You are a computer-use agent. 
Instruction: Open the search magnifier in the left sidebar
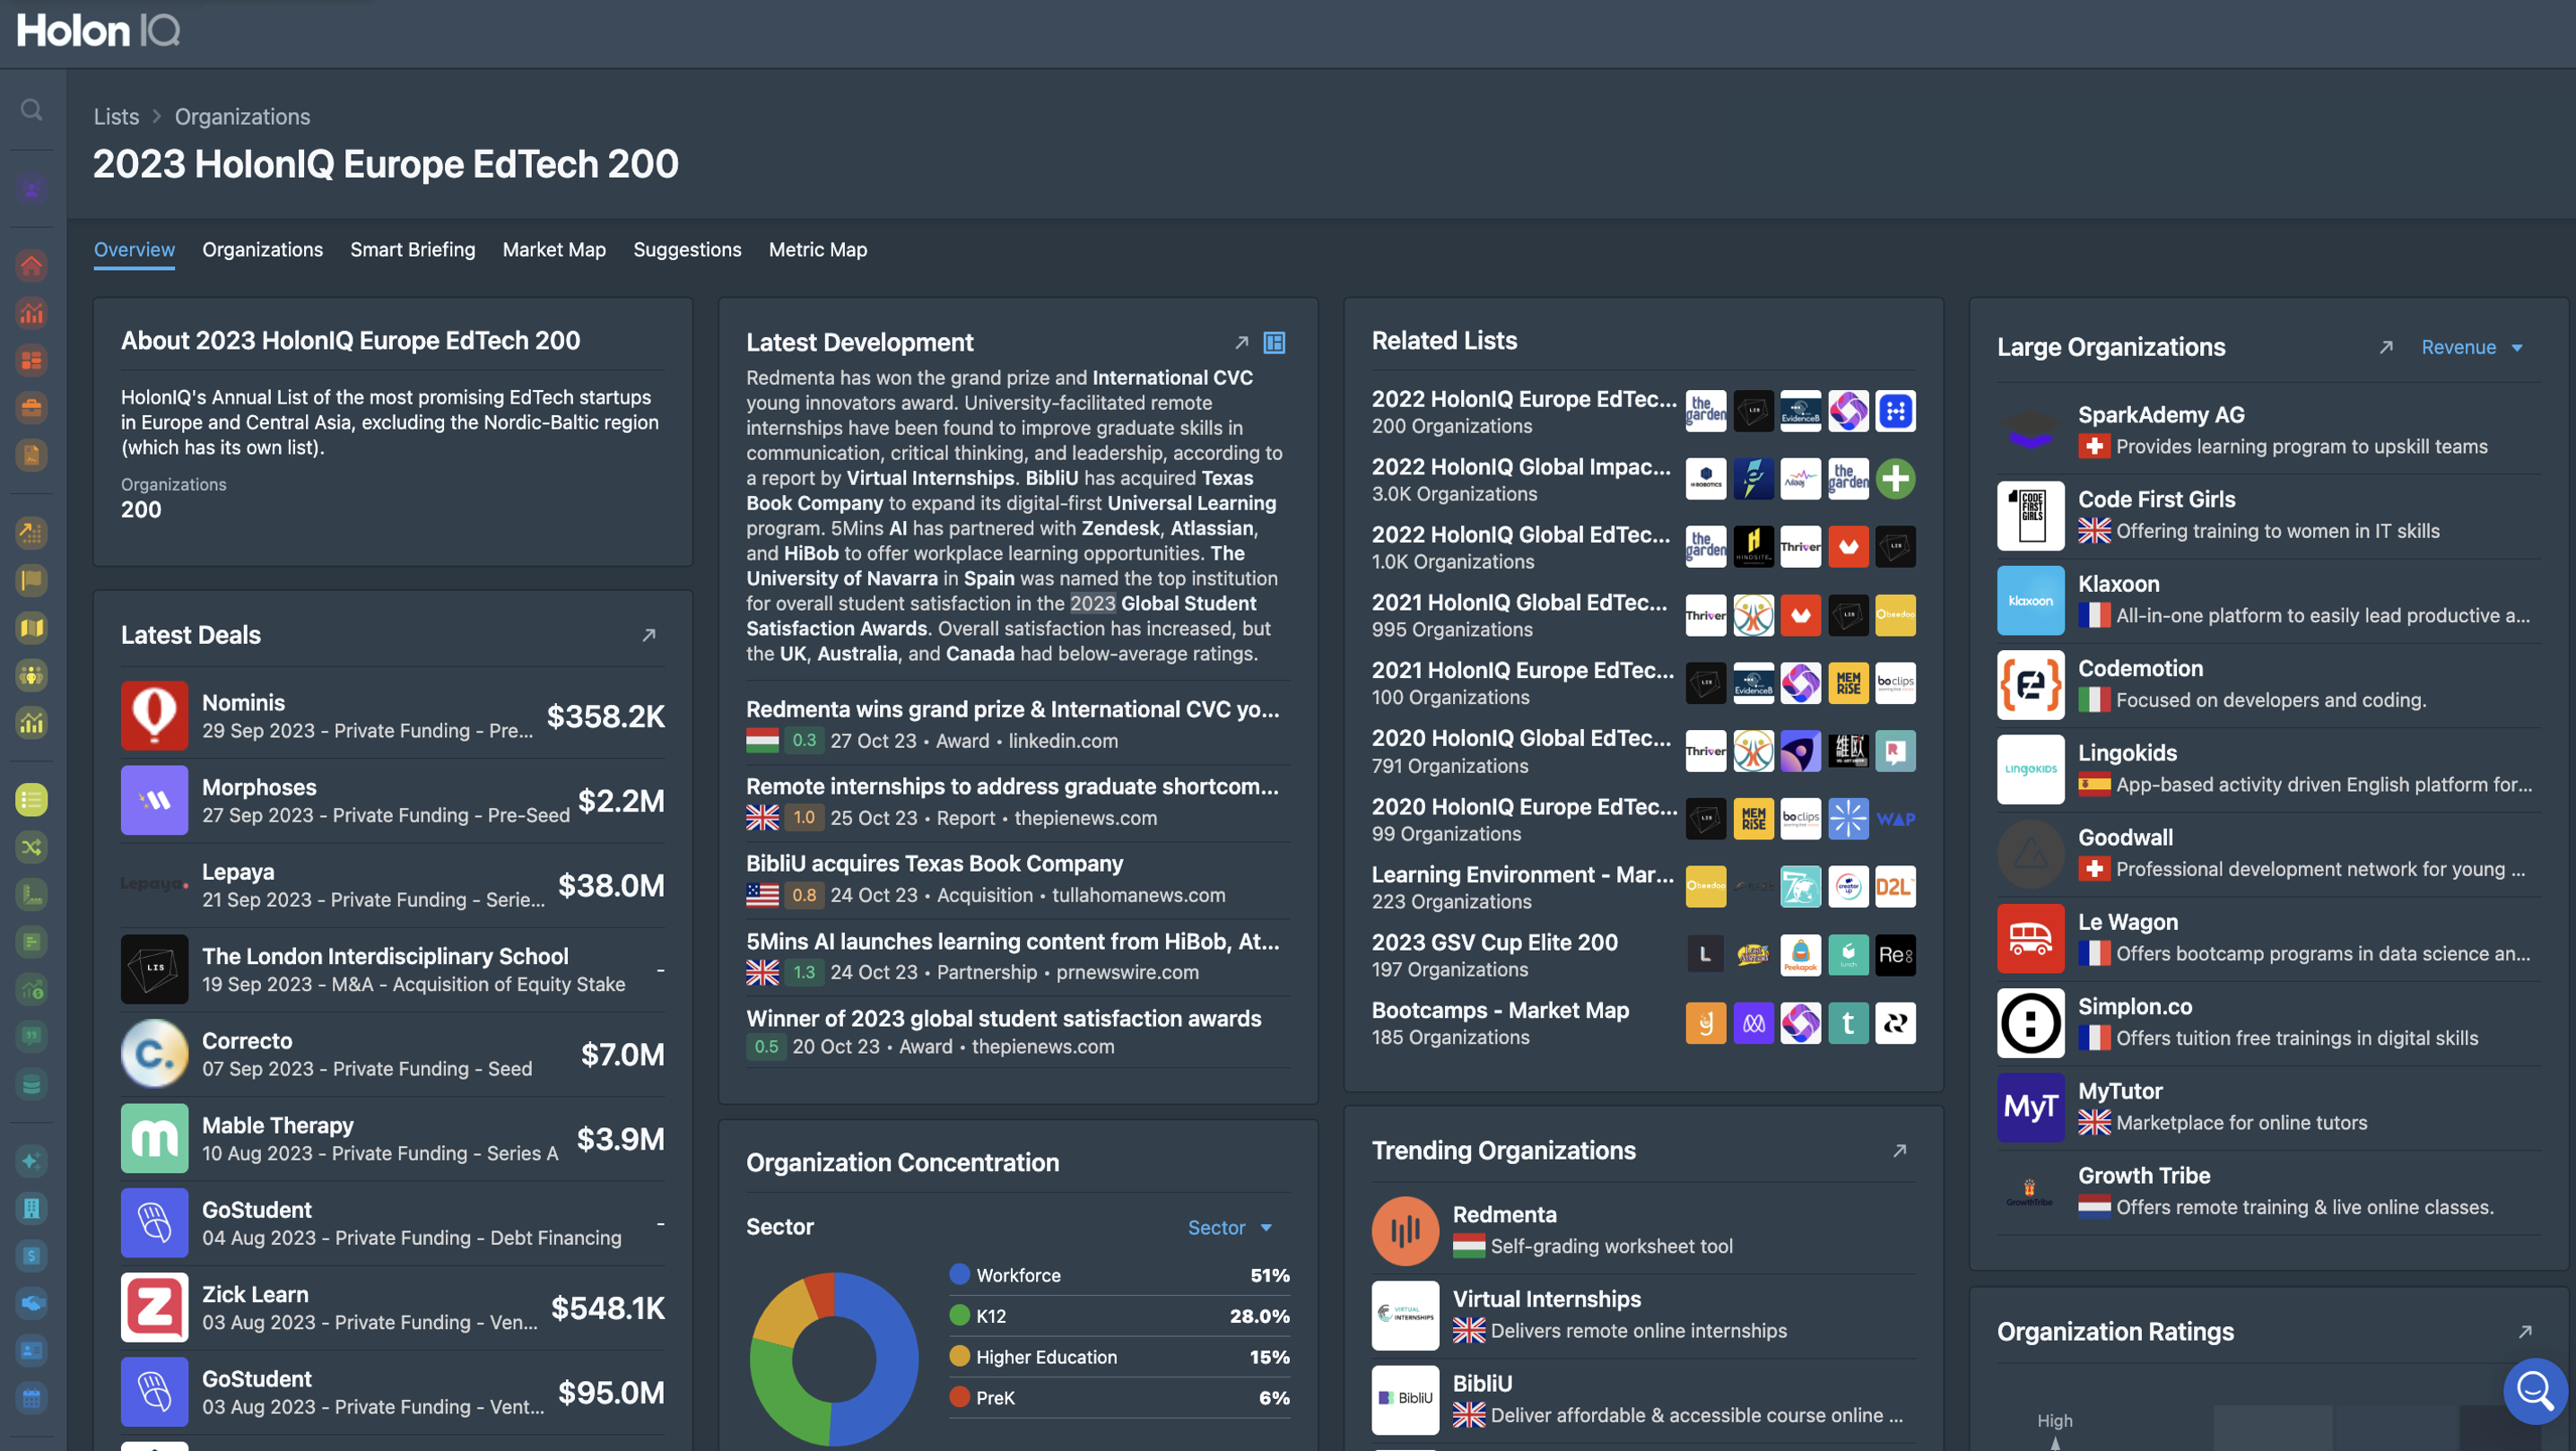coord(31,110)
